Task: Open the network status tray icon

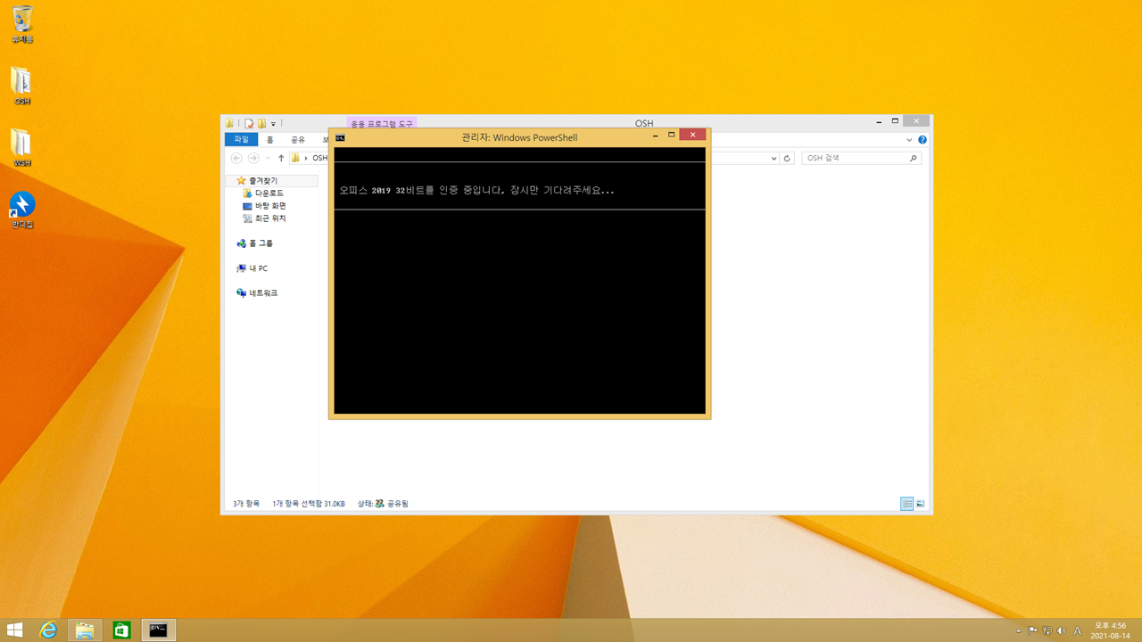Action: (x=1047, y=631)
